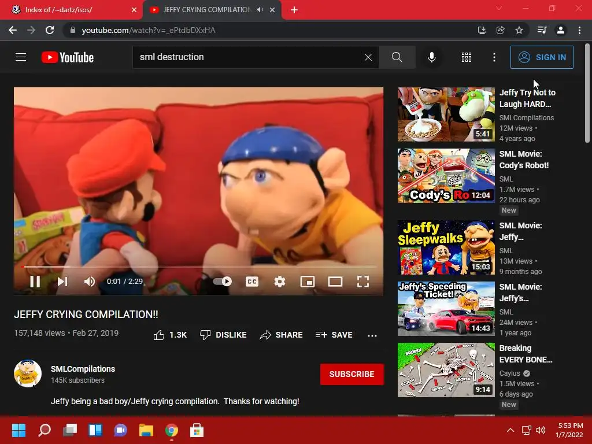The height and width of the screenshot is (444, 592).
Task: Pause the playing video
Action: (35, 282)
